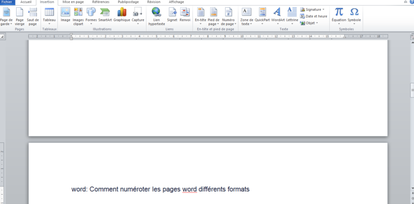
Task: Minimize the ribbon with the caret icon
Action: 406,2
